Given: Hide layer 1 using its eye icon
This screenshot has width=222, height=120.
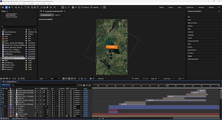Looking at the screenshot, I should pyautogui.click(x=2, y=90).
